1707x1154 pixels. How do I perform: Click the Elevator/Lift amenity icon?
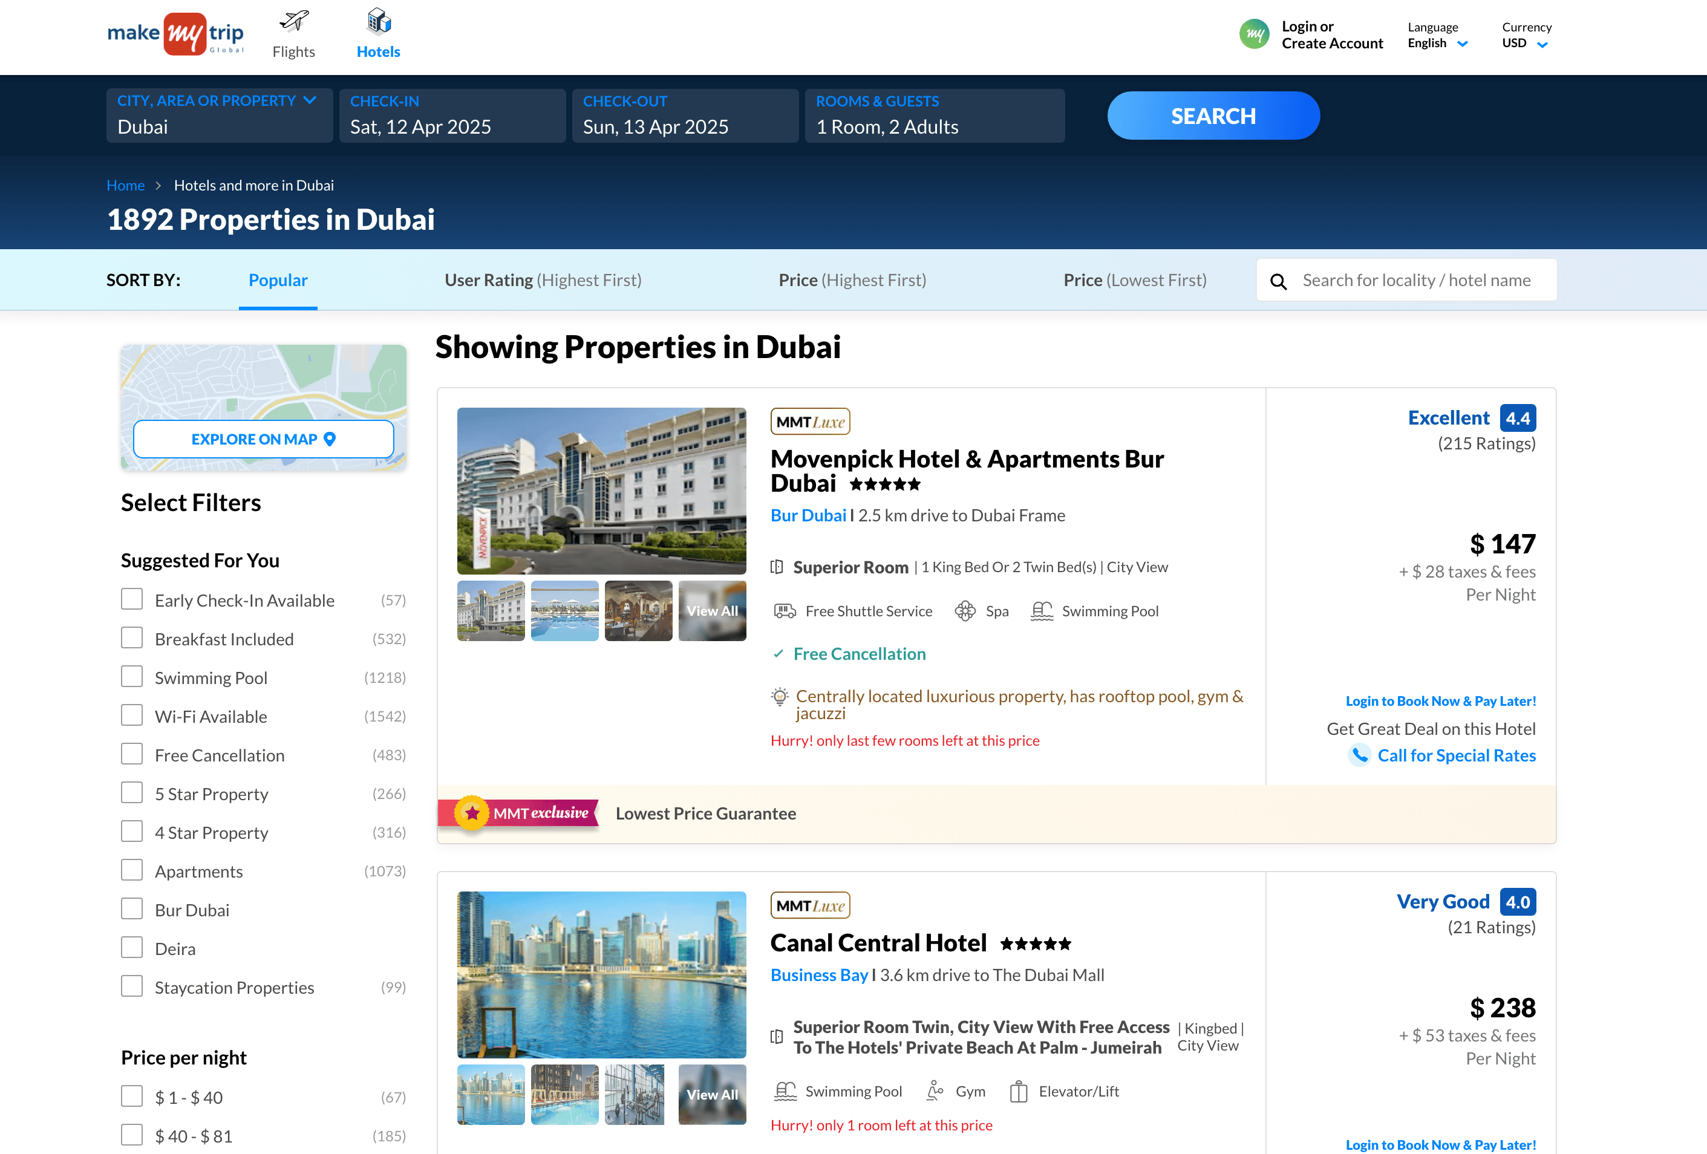(x=1019, y=1092)
